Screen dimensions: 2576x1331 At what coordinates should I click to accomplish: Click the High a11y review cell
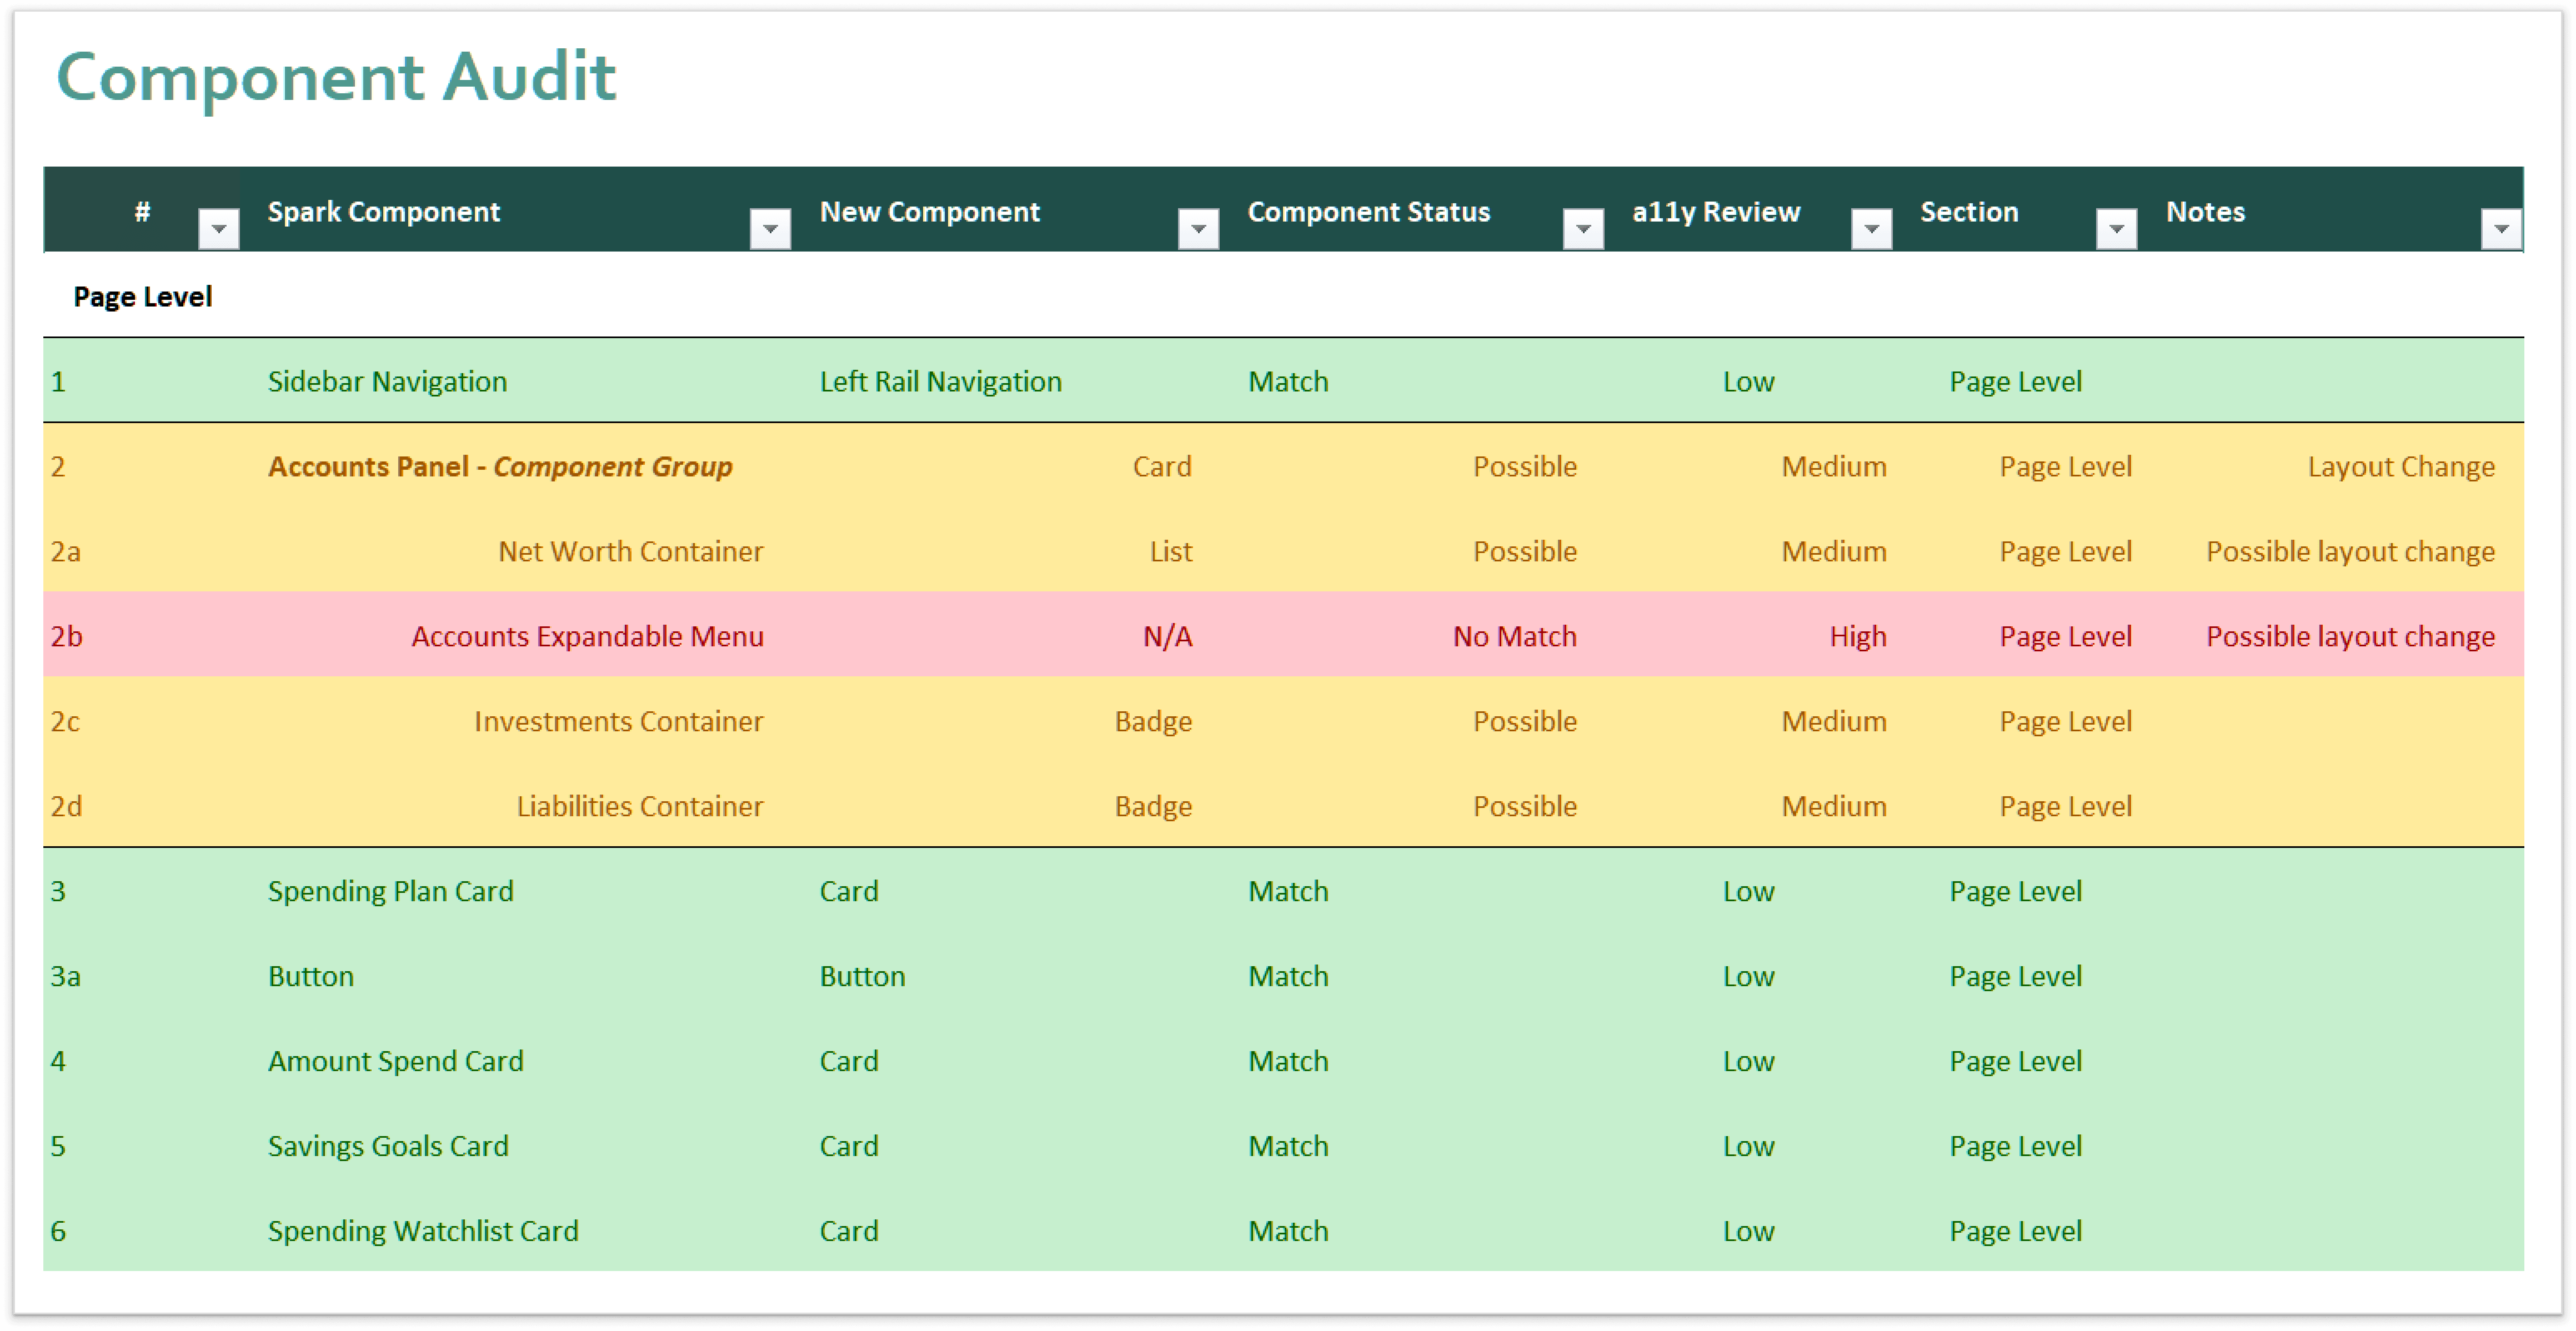click(1858, 637)
